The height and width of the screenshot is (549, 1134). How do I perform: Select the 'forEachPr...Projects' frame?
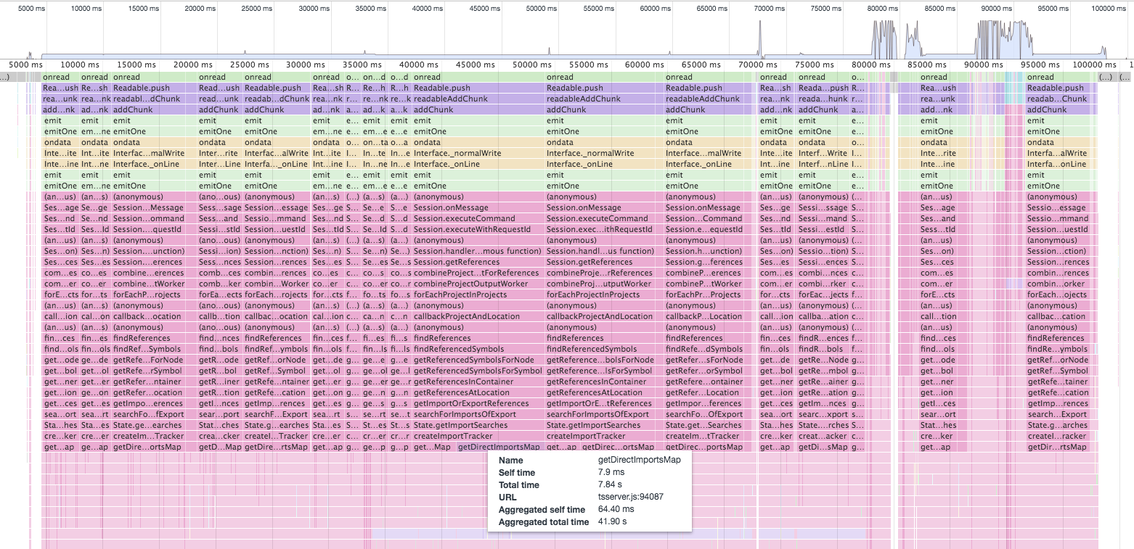tap(704, 295)
